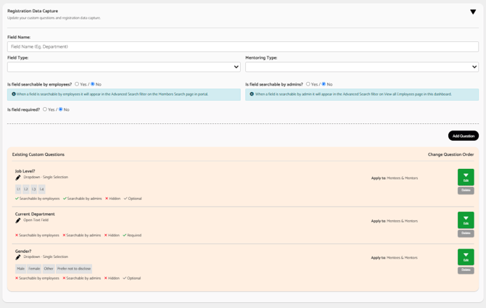
Task: Click Required status under Current Department
Action: click(132, 236)
